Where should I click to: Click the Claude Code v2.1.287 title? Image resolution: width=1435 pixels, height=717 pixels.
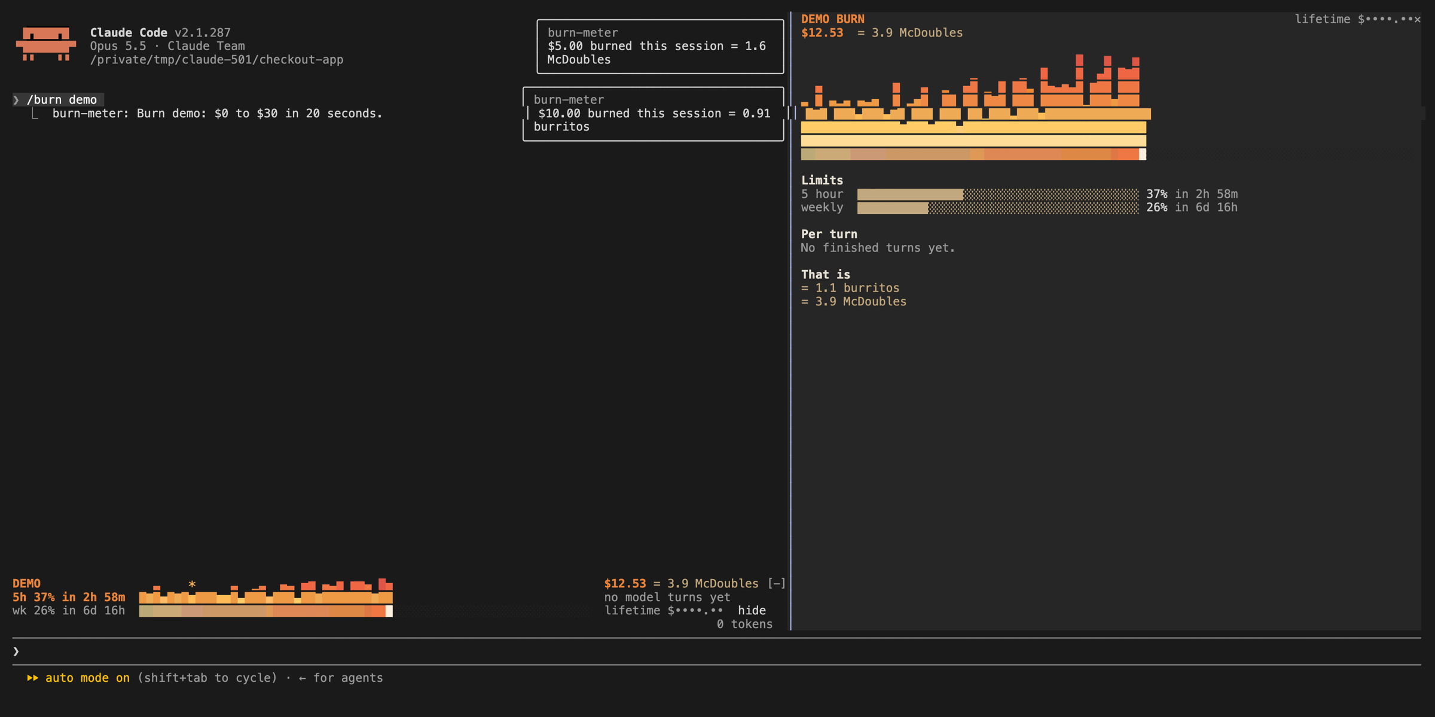point(160,33)
